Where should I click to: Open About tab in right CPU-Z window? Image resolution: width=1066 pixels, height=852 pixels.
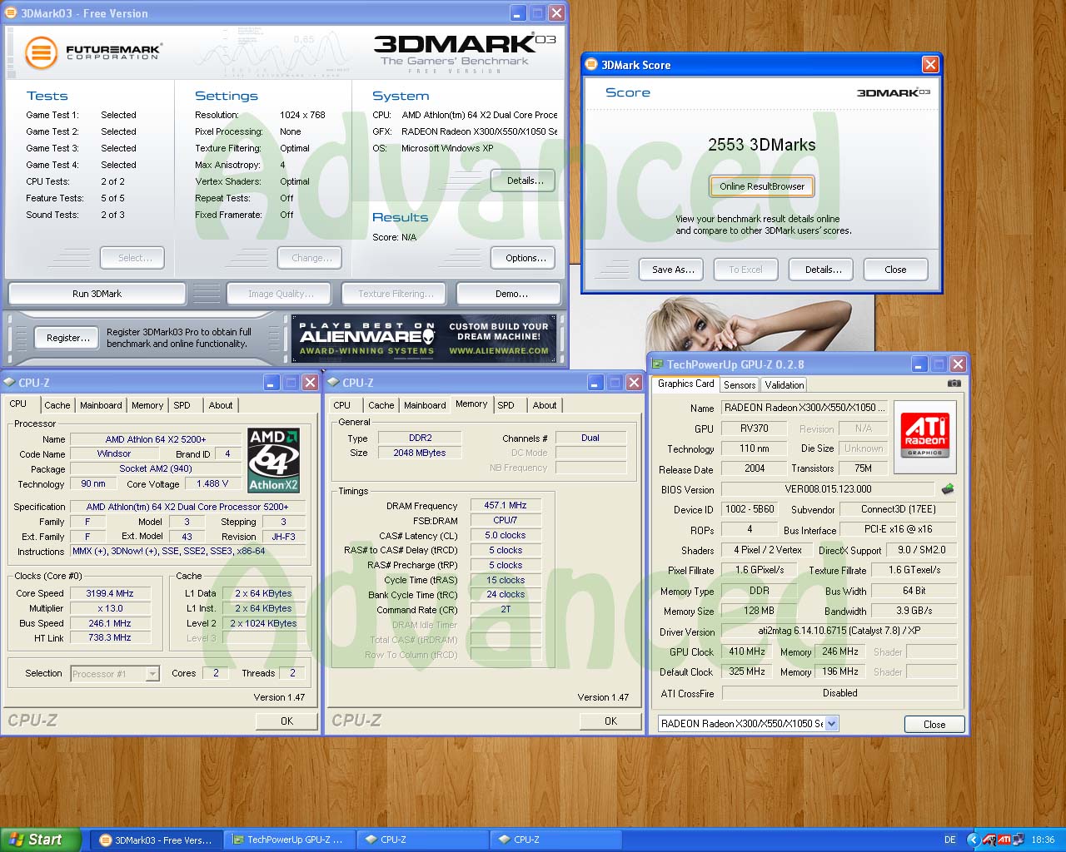point(545,405)
